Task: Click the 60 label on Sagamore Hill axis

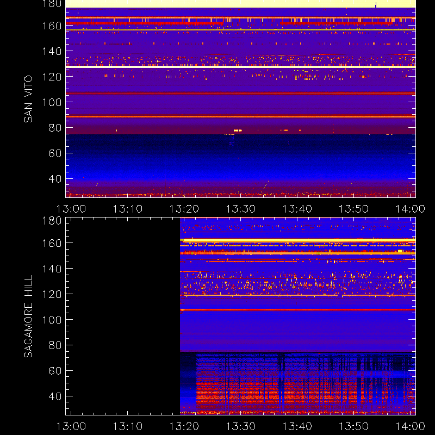Action: [55, 371]
